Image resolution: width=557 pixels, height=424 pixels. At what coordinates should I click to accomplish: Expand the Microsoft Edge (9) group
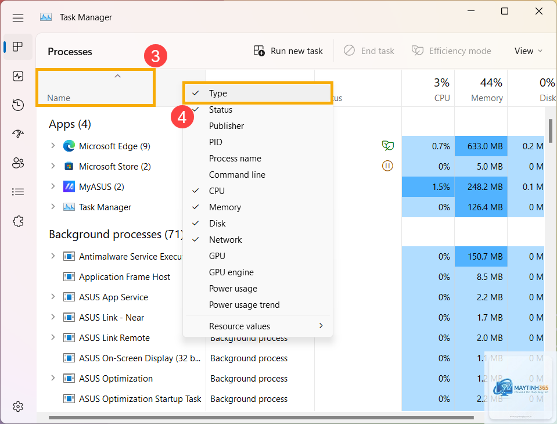tap(53, 146)
